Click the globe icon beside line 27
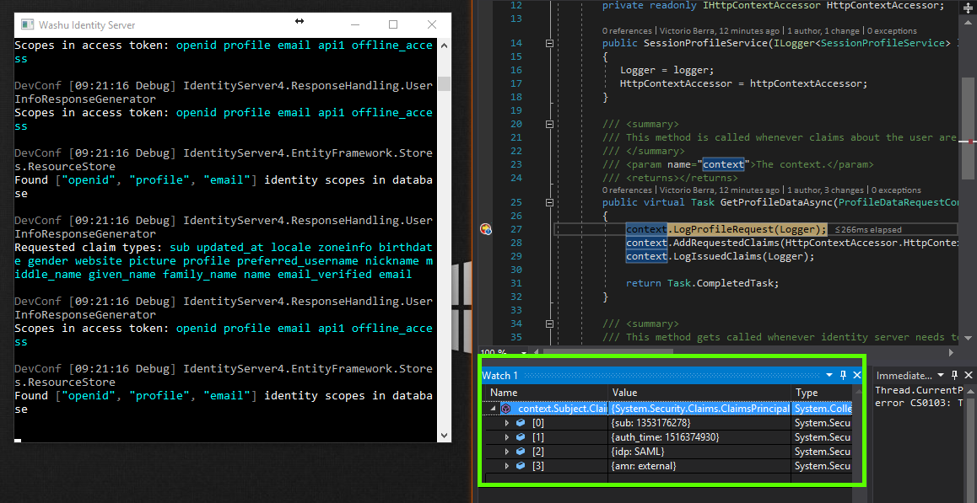Viewport: 977px width, 503px height. (485, 228)
